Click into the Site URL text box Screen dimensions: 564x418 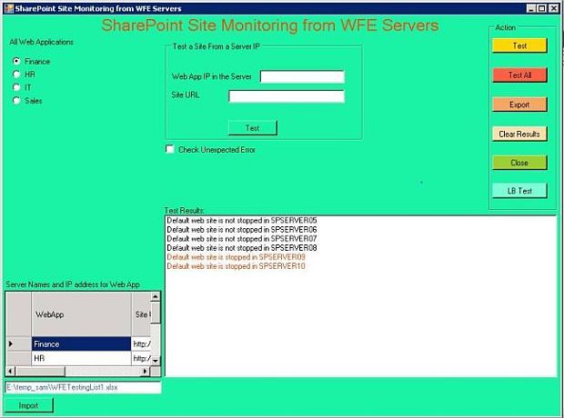[287, 96]
